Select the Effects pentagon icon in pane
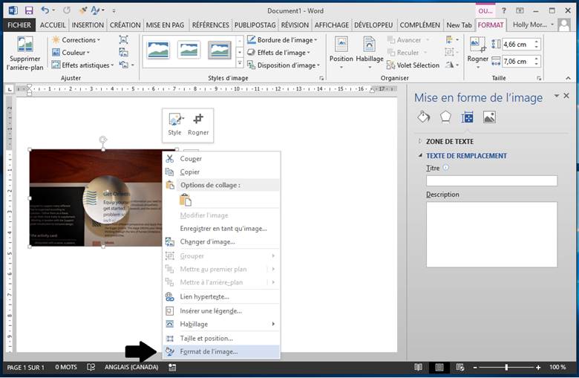Image resolution: width=579 pixels, height=378 pixels. click(x=445, y=117)
